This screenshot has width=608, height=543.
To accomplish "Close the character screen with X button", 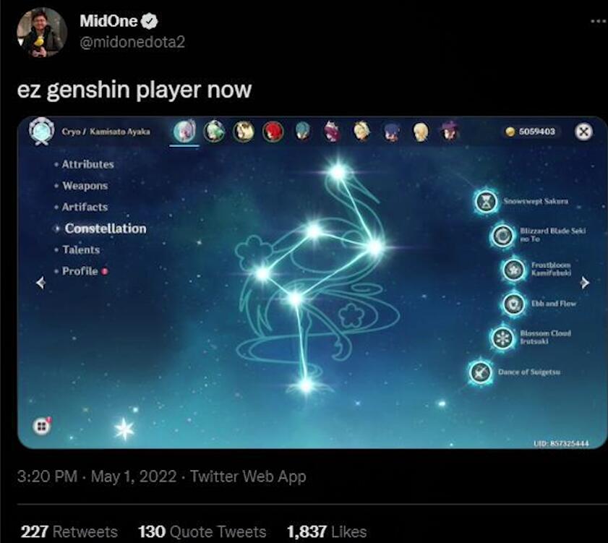I will tap(583, 132).
